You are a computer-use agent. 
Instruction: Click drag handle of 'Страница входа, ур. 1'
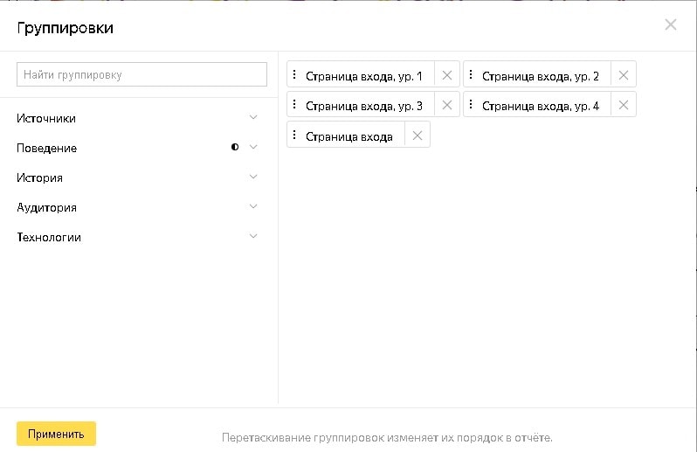point(294,75)
